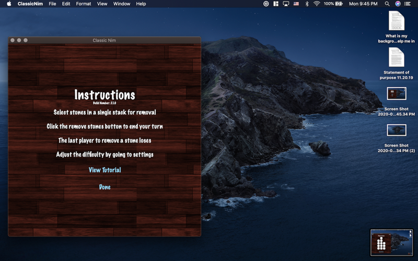Viewport: 418px width, 261px height.
Task: Click 'Adjust the difficulty' instruction text
Action: pos(105,155)
